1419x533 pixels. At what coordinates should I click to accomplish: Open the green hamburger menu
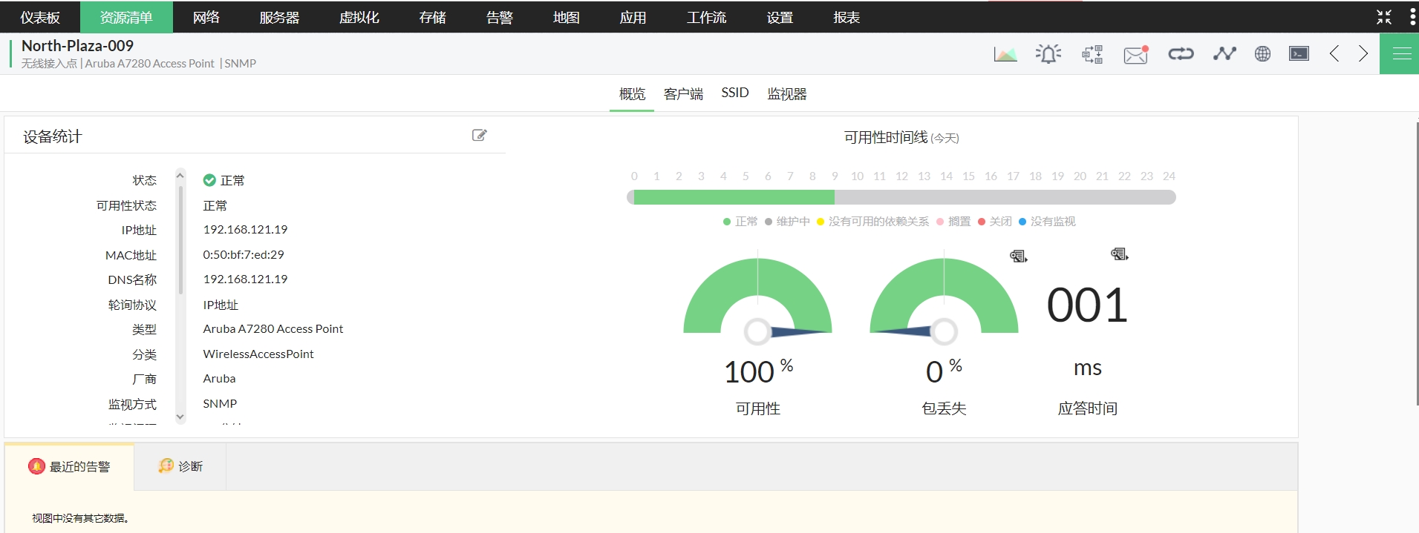pos(1401,54)
